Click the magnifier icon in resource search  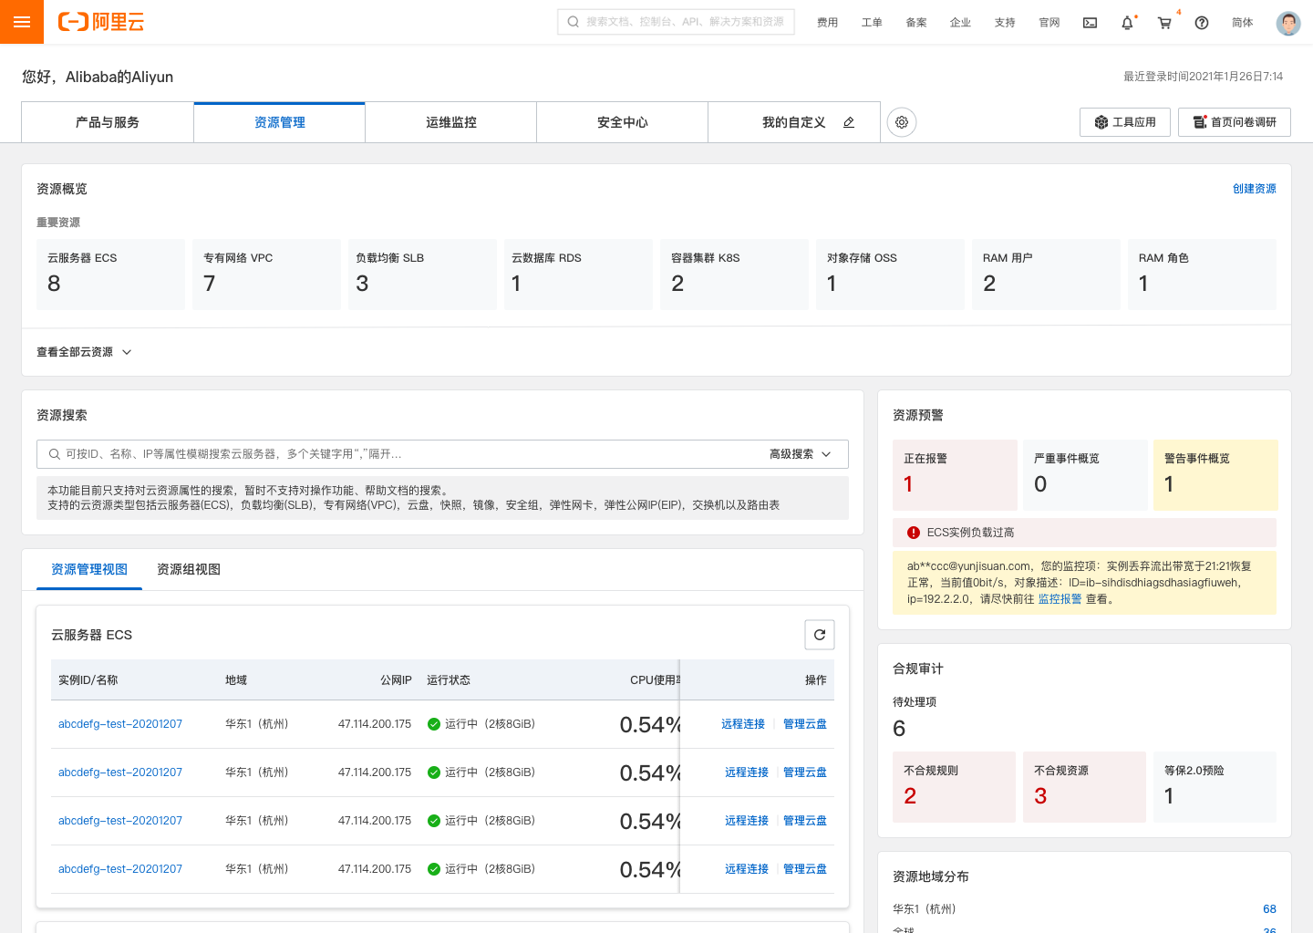[55, 454]
